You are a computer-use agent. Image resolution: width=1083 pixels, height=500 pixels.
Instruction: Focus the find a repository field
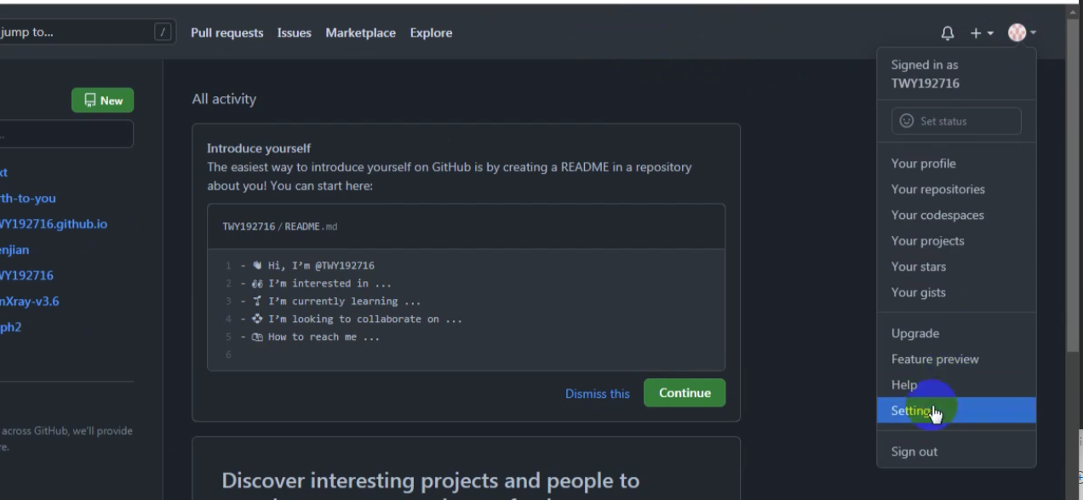[66, 134]
